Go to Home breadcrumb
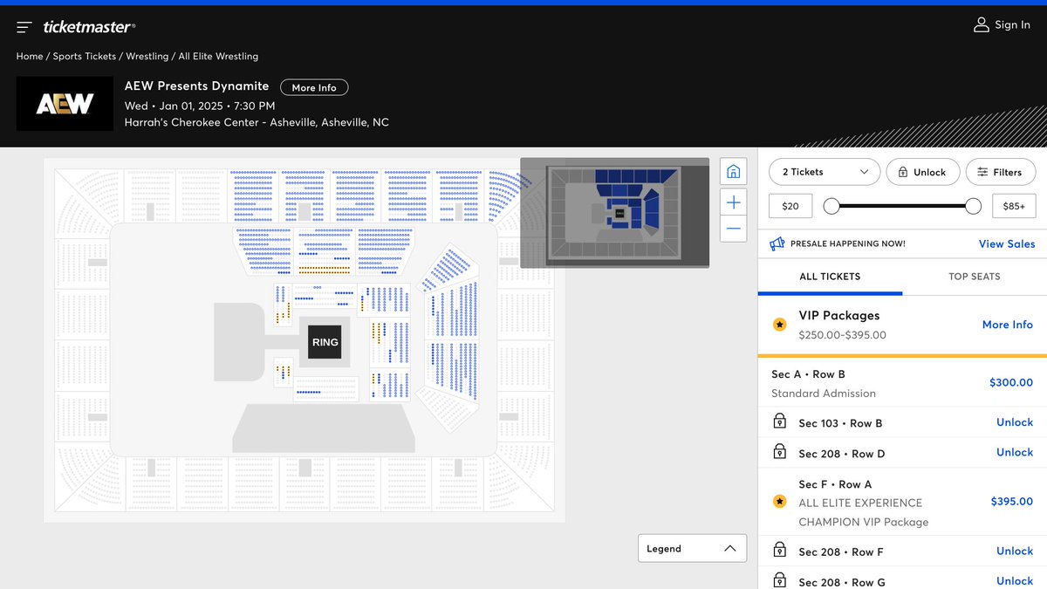 click(30, 56)
